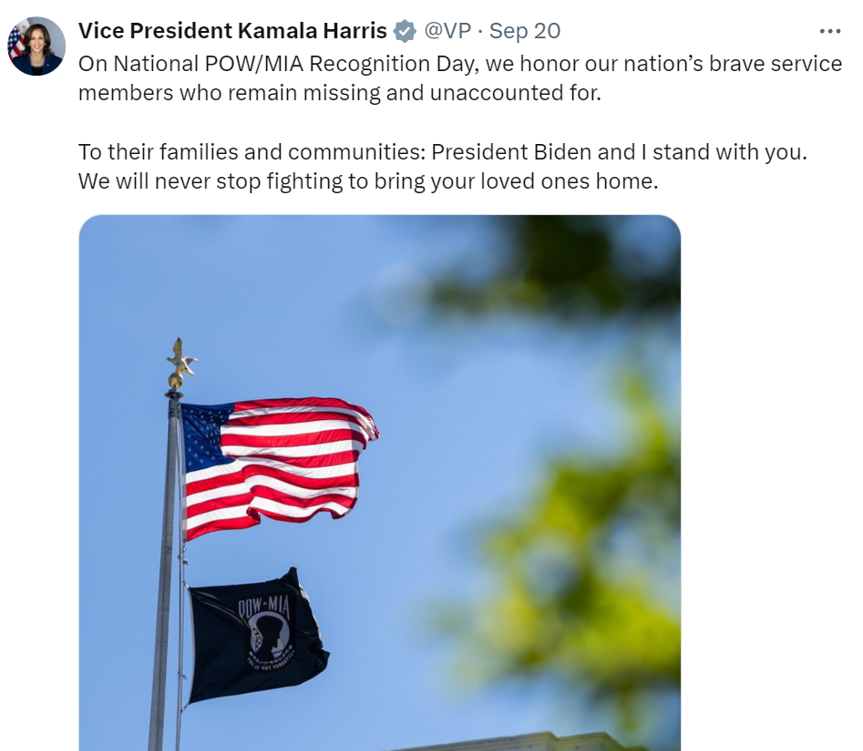
Task: Click the @VP handle
Action: point(448,31)
